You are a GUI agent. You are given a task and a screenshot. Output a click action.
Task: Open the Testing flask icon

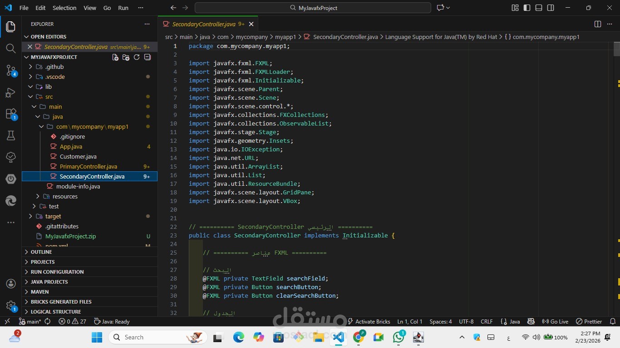click(x=11, y=135)
